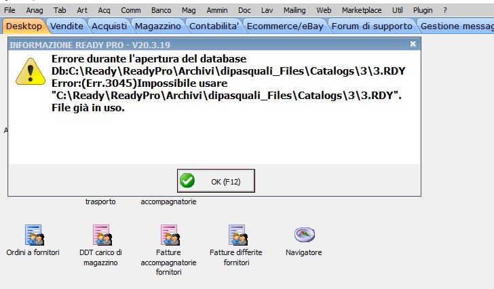Open the Mag menu
This screenshot has height=289, width=494.
[189, 10]
